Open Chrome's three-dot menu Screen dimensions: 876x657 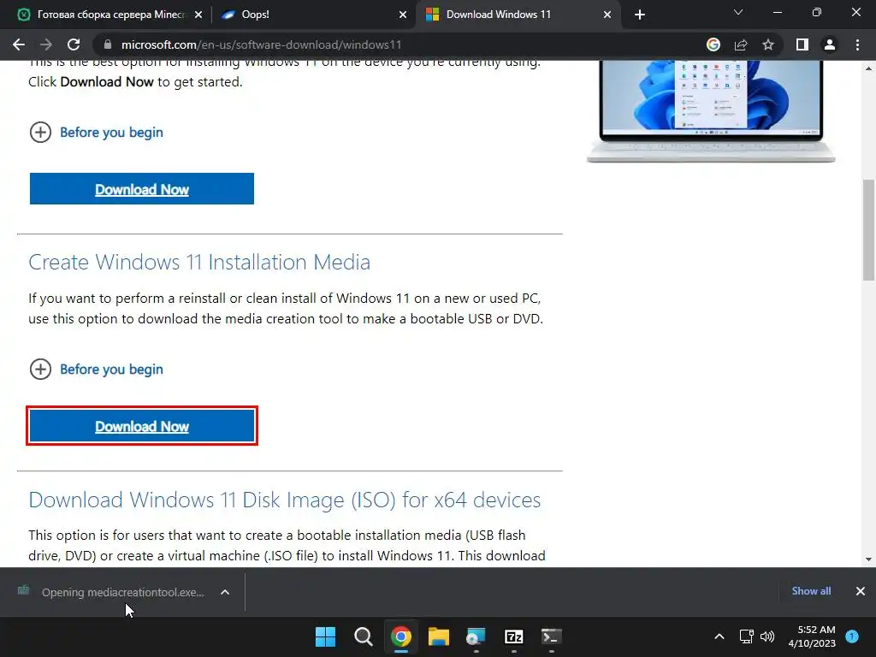point(857,44)
